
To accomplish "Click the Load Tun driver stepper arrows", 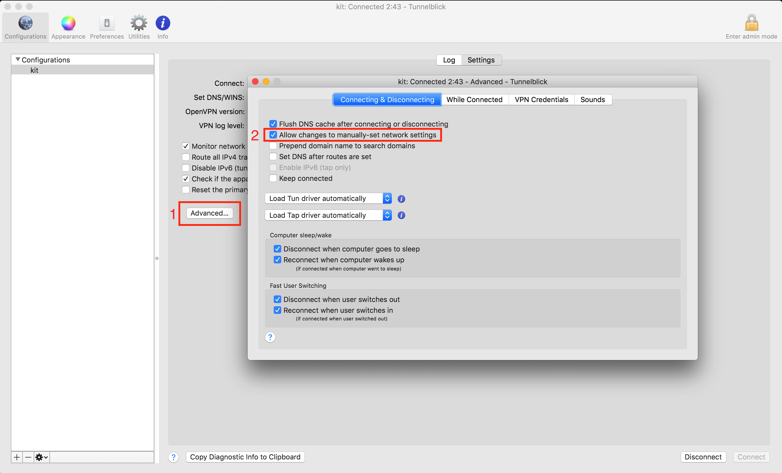I will [387, 198].
